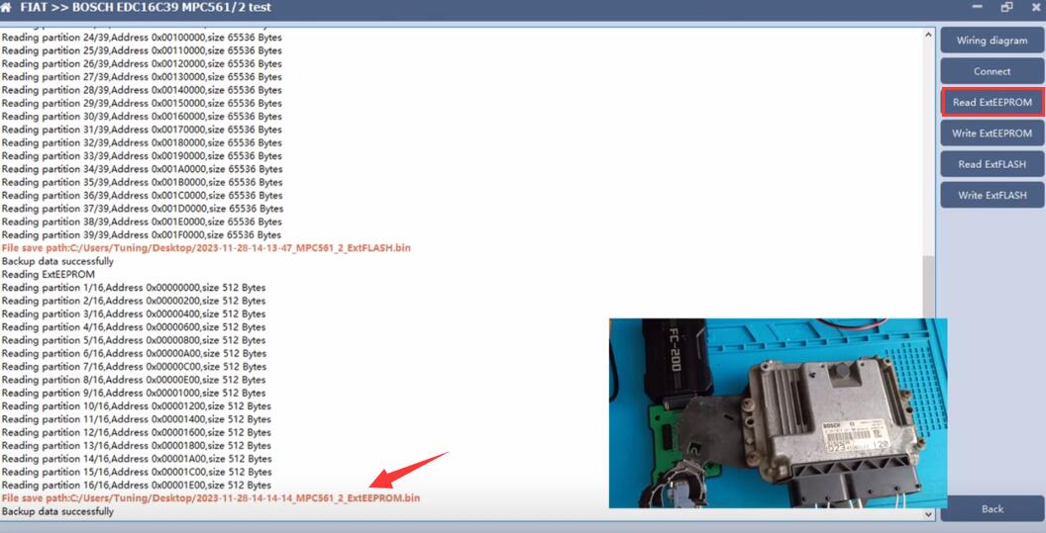1046x533 pixels.
Task: Go Back using the Back button
Action: [992, 509]
